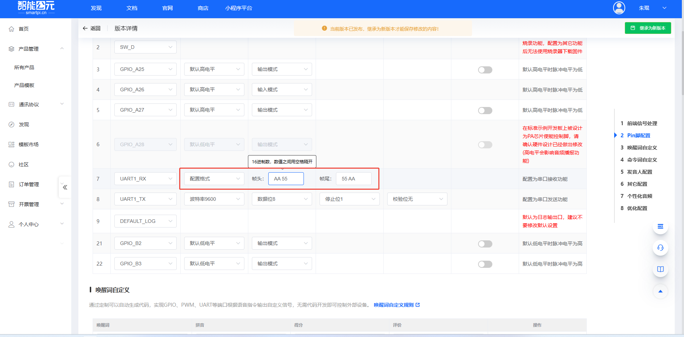Click the customer service headphone icon
The image size is (684, 337).
click(x=660, y=248)
